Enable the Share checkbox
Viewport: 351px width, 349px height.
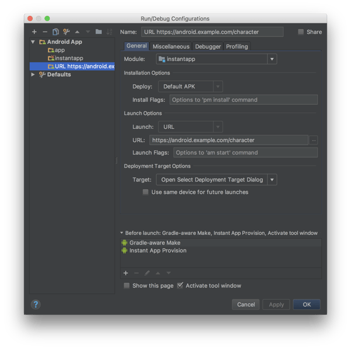[301, 32]
